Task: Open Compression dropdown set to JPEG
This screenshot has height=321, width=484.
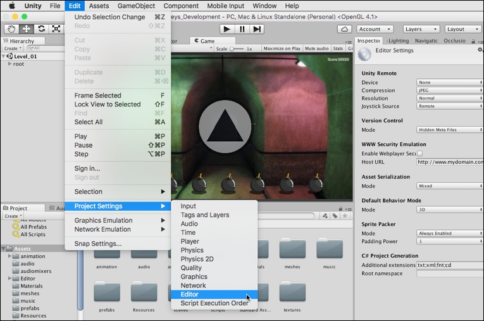Action: coord(449,90)
